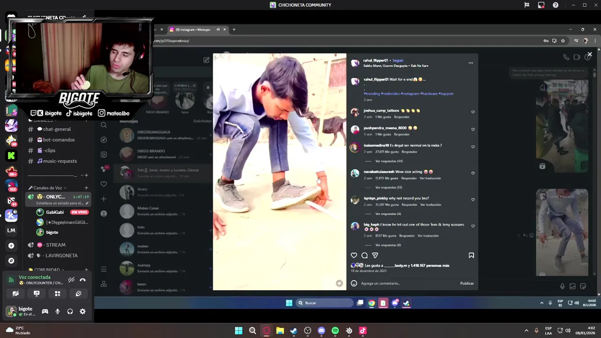Create new Instagram post plus icon
This screenshot has width=601, height=338.
tap(104, 199)
